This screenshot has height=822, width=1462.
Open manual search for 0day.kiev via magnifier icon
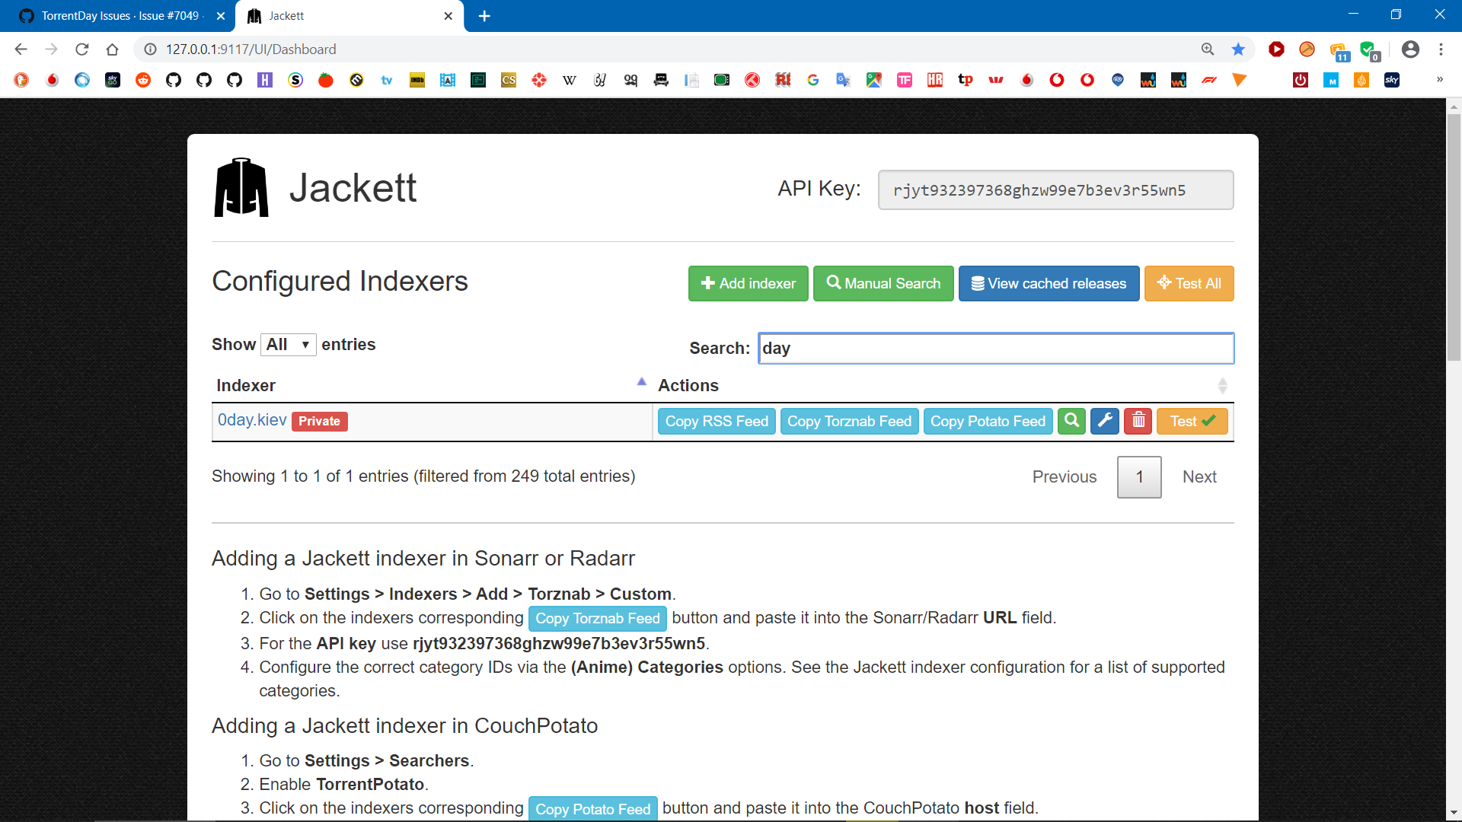[1071, 421]
